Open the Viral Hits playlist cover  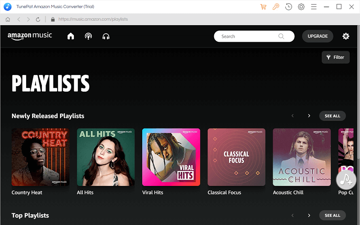pyautogui.click(x=171, y=157)
